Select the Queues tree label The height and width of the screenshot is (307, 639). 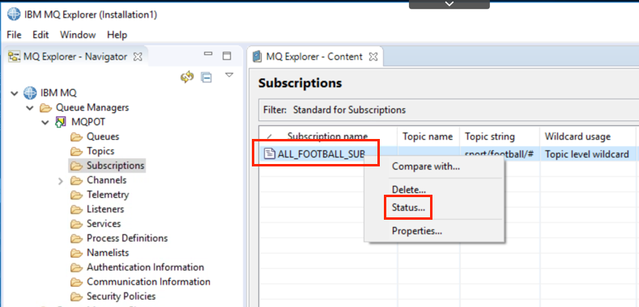[103, 137]
